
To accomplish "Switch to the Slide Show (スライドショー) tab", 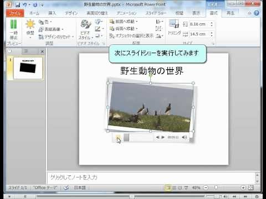I will point(156,13).
